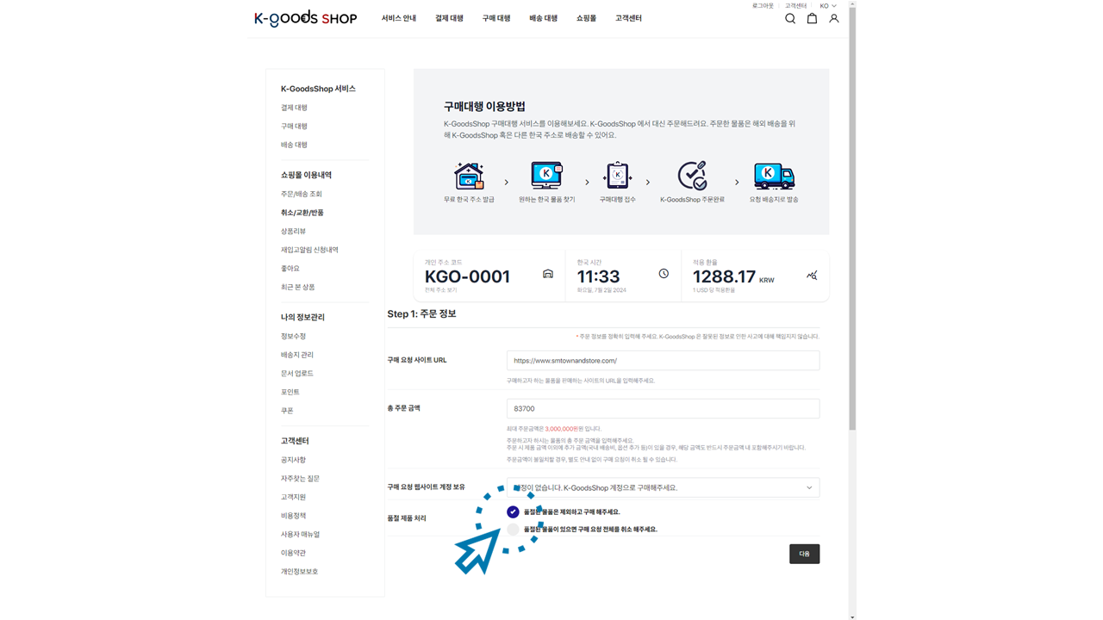Click the 총 주문 금액 input field
The width and height of the screenshot is (1103, 620).
click(x=663, y=409)
